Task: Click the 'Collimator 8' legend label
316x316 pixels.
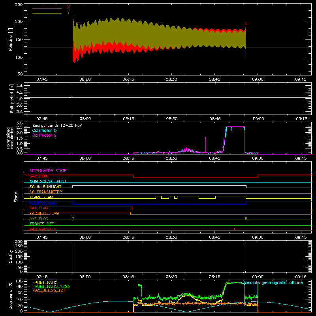Action: [44, 130]
